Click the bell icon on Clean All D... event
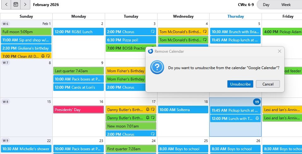The height and width of the screenshot is (154, 302). [43, 56]
